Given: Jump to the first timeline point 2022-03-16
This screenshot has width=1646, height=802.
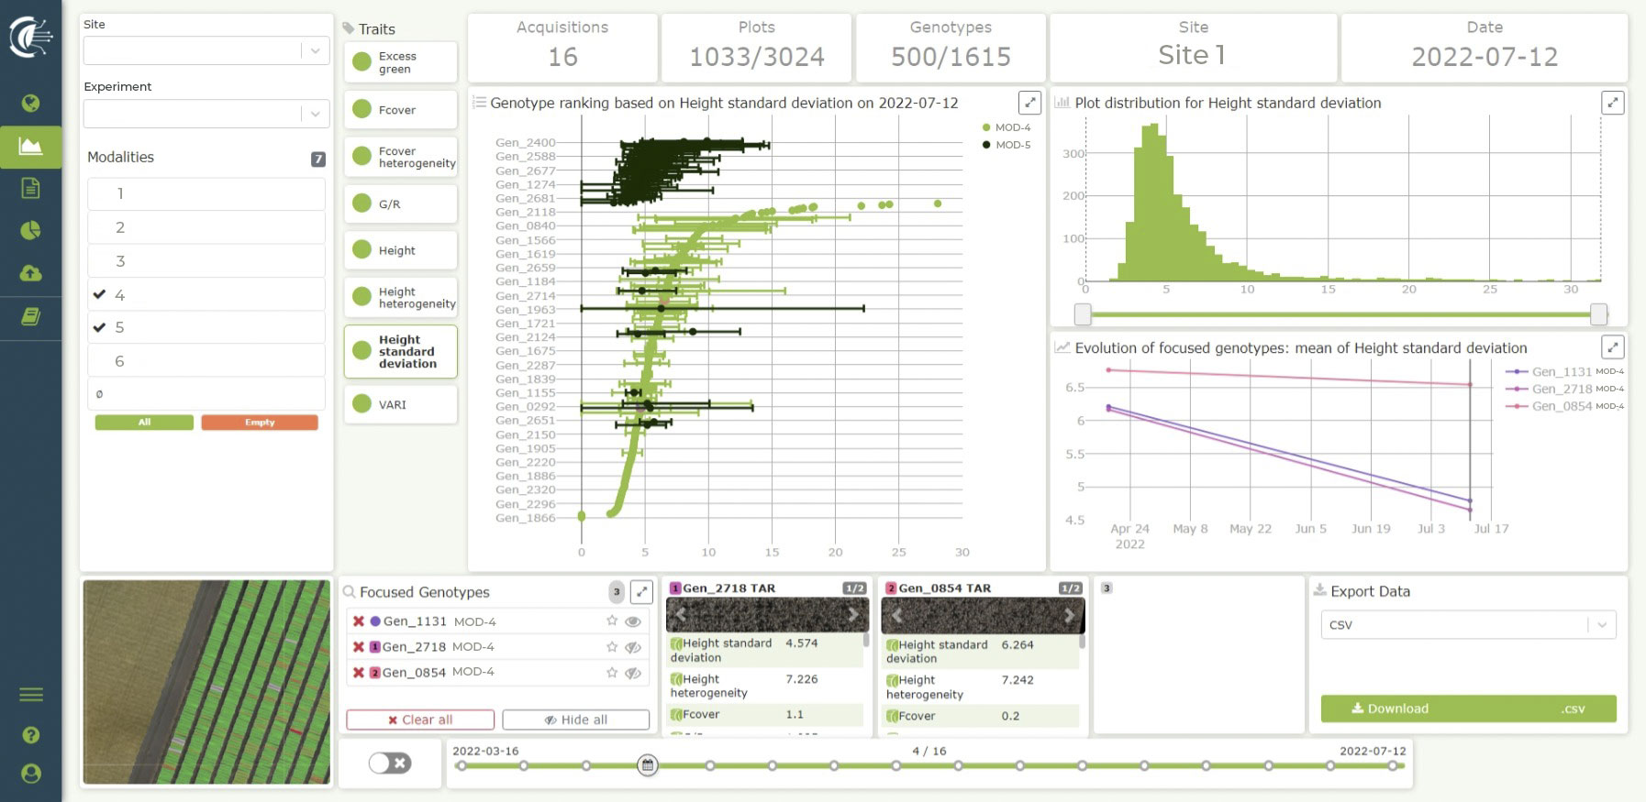Looking at the screenshot, I should pos(462,765).
